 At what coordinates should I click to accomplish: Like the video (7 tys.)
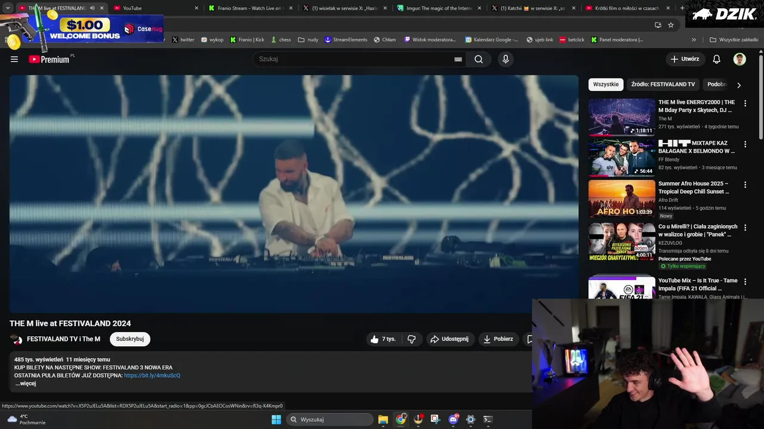(383, 339)
